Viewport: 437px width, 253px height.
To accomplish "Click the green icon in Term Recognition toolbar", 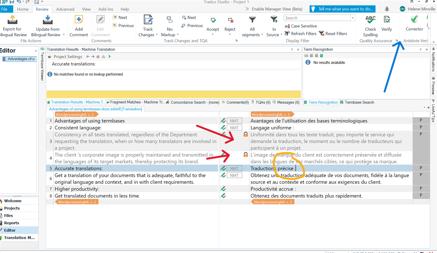I will [321, 56].
